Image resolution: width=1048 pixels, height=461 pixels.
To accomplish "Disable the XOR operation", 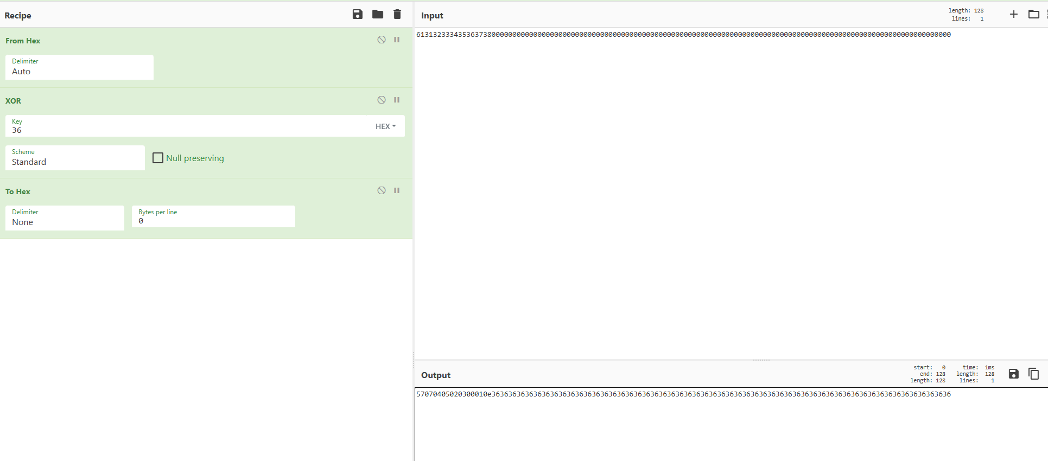I will pos(382,100).
